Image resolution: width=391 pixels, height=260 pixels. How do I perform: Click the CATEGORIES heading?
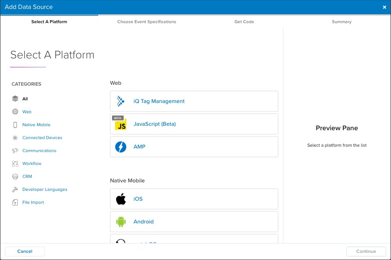(26, 84)
